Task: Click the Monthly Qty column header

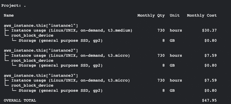Action: pos(151,16)
